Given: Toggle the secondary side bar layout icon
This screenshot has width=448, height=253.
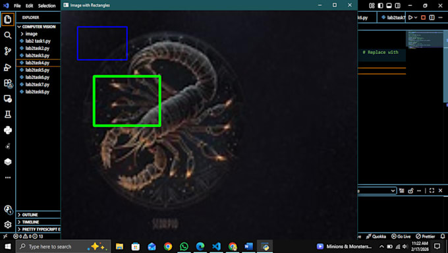Looking at the screenshot, I should pyautogui.click(x=397, y=5).
